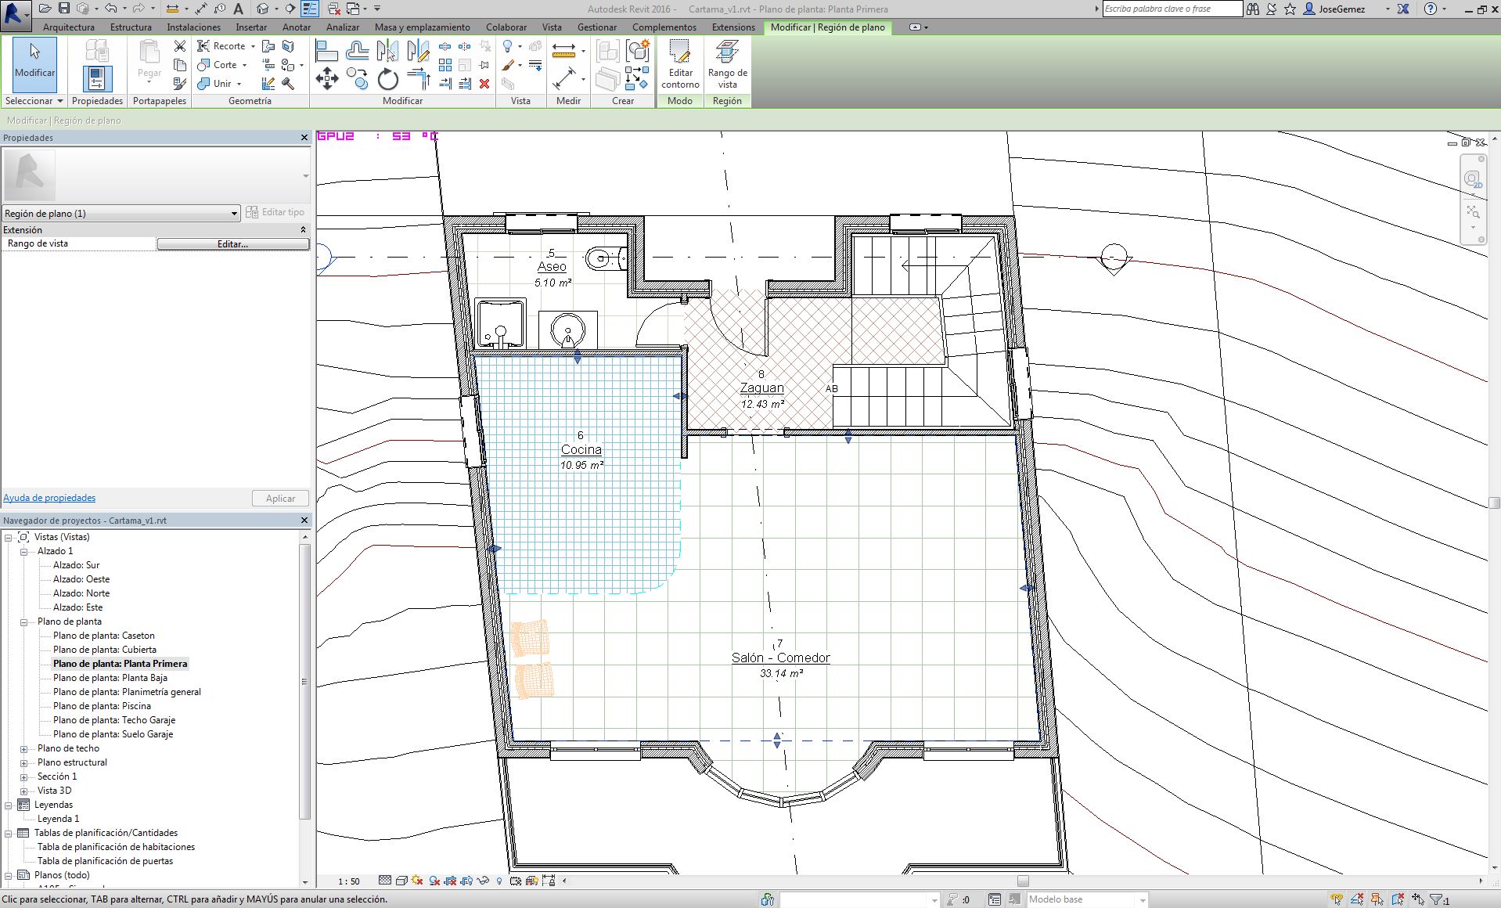Click the horizontal scrollbar thumb under the drawing
Viewport: 1501px width, 908px height.
click(1023, 881)
